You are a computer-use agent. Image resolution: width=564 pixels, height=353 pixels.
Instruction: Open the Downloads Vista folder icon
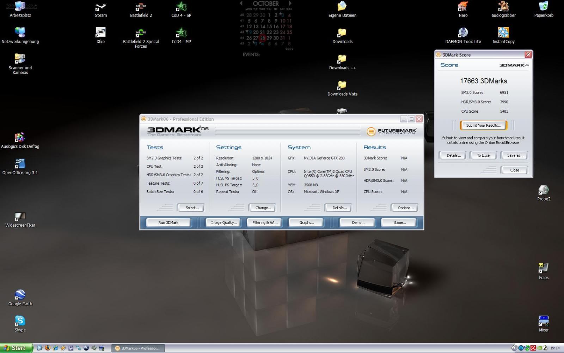point(342,88)
